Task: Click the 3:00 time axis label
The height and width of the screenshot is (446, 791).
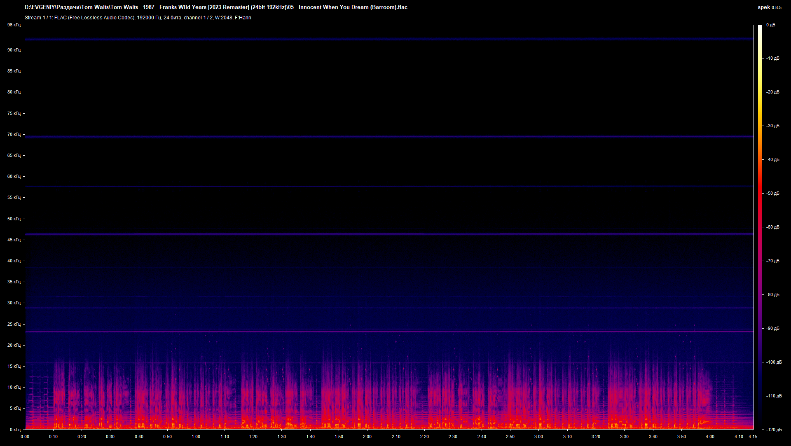Action: (539, 437)
